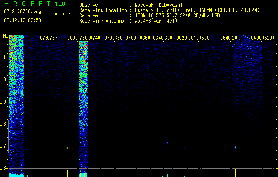Image resolution: width=278 pixels, height=177 pixels.
Task: Click the '1.1' frequency axis label
Action: tap(4, 58)
